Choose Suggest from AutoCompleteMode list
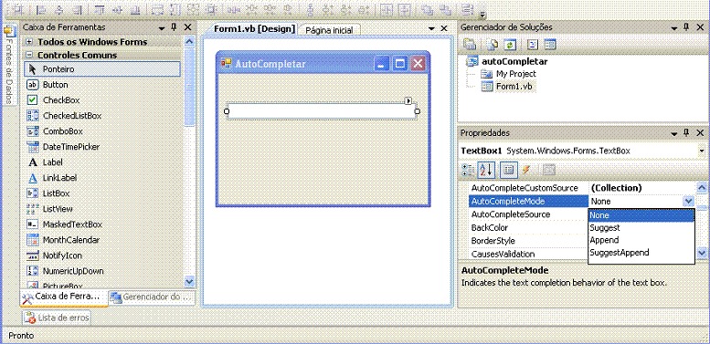This screenshot has width=710, height=344. 641,228
